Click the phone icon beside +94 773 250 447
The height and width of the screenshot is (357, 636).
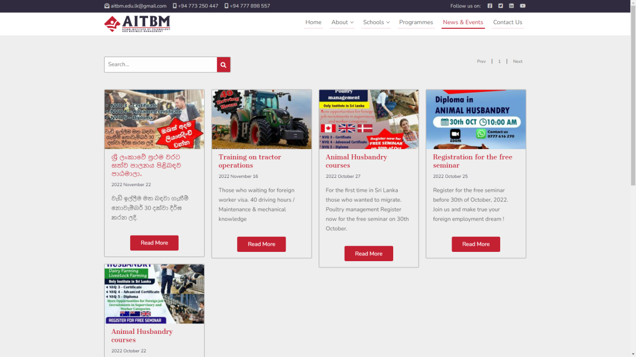point(175,6)
